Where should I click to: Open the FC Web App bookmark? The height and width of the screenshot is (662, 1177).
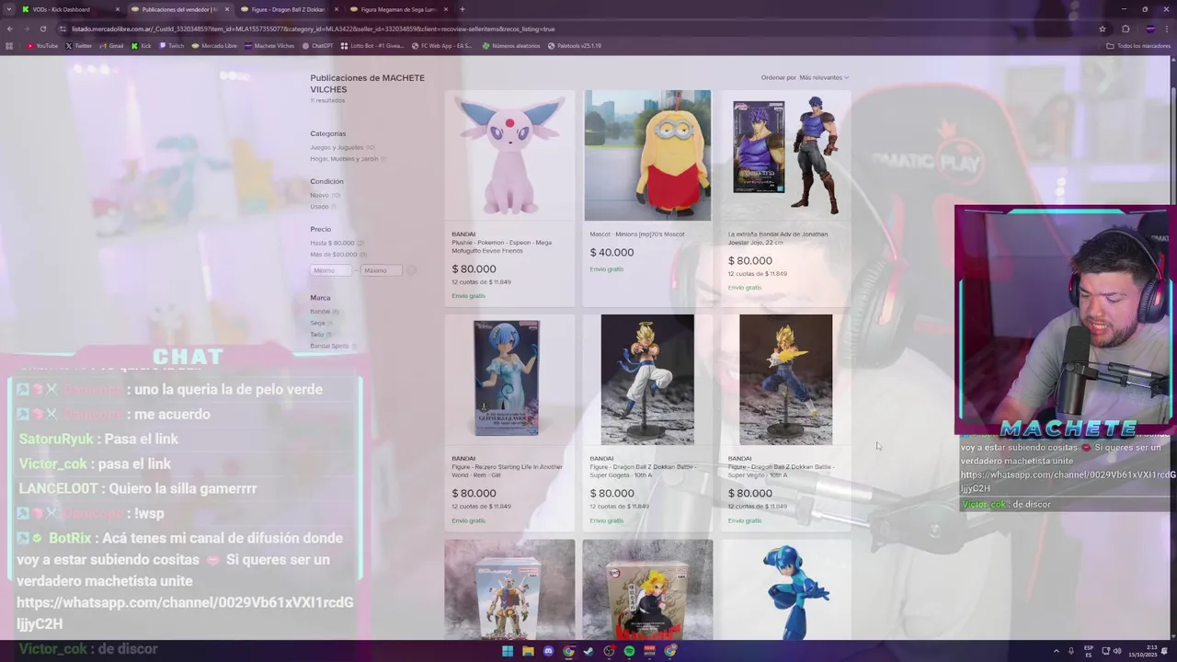(x=442, y=45)
